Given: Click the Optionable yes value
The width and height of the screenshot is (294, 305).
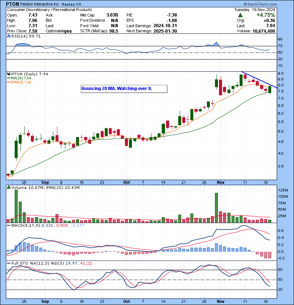Looking at the screenshot, I should point(68,31).
